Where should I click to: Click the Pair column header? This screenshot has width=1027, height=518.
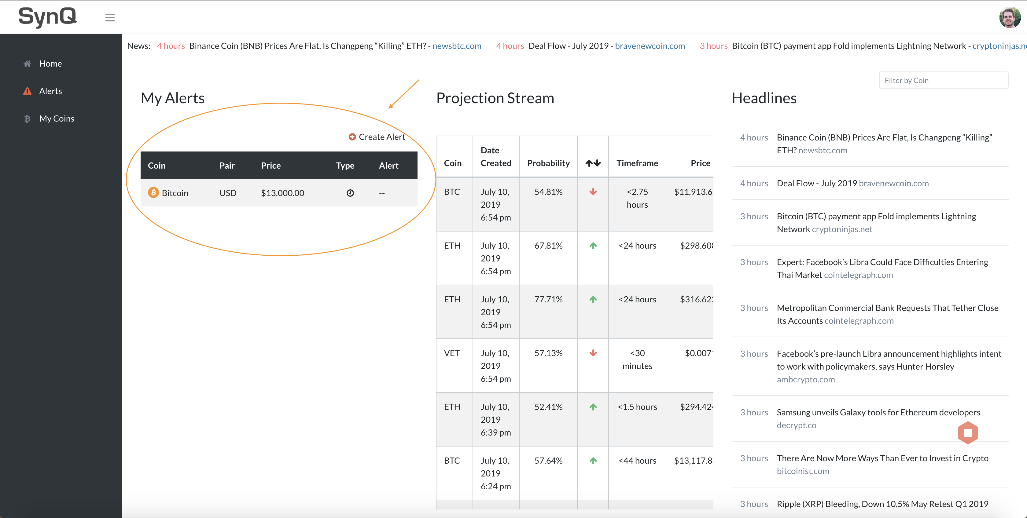[227, 165]
